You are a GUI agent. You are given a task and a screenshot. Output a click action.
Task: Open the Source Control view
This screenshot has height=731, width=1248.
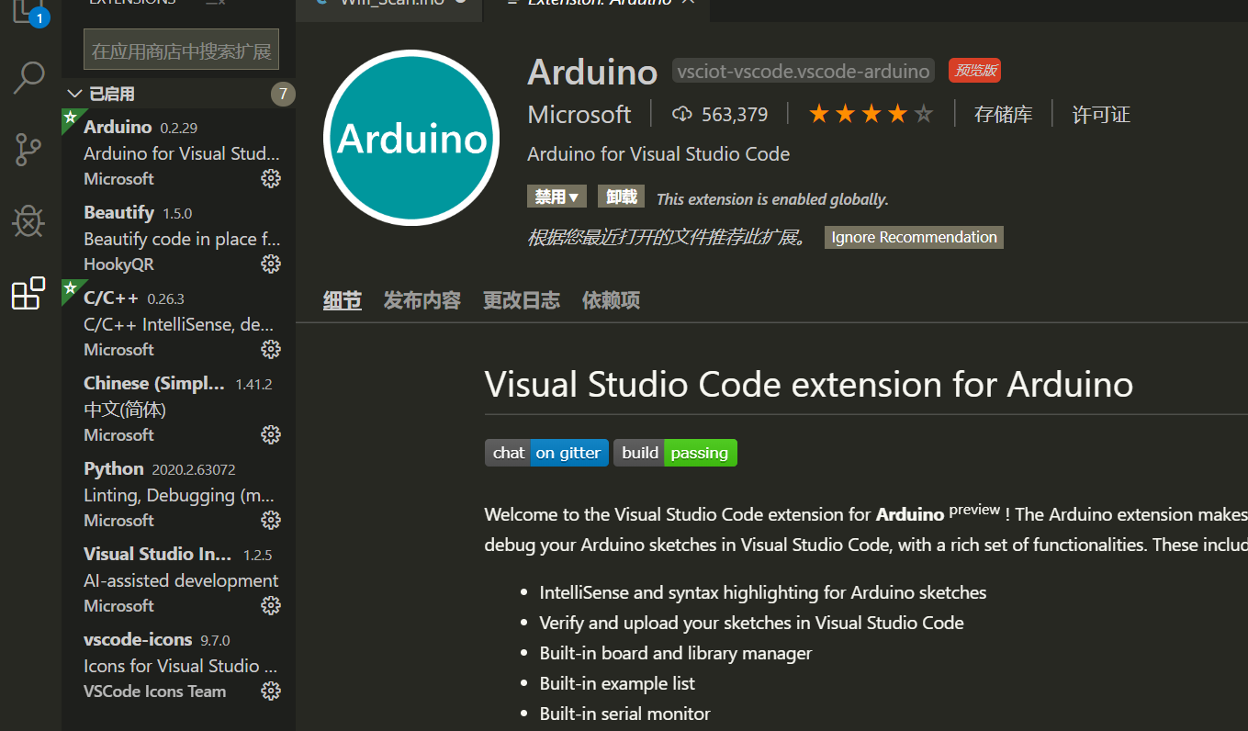tap(28, 149)
